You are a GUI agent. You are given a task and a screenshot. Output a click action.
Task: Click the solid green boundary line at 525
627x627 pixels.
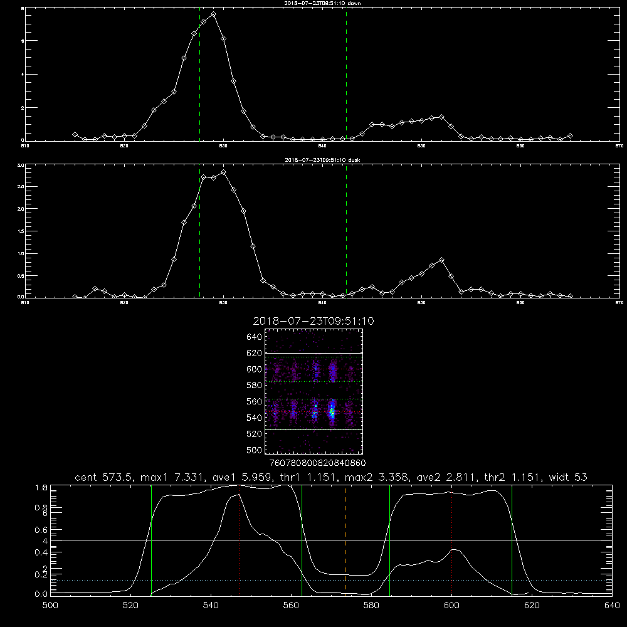(151, 540)
